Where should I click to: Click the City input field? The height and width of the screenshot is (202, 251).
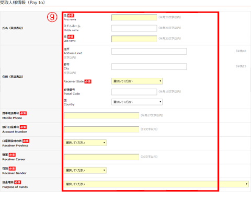149,67
